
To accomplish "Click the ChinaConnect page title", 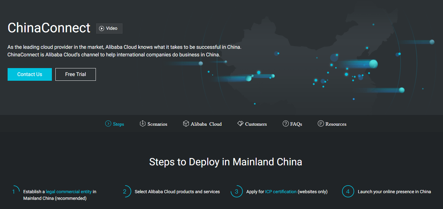I will click(x=49, y=28).
